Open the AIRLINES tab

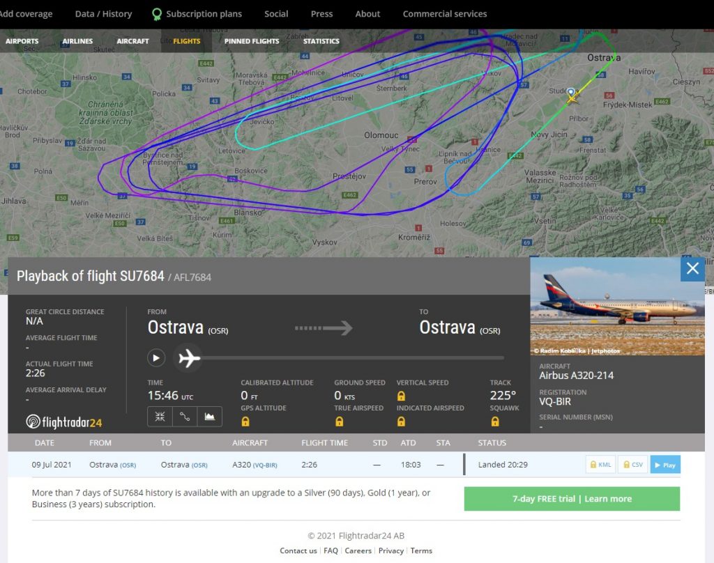77,41
